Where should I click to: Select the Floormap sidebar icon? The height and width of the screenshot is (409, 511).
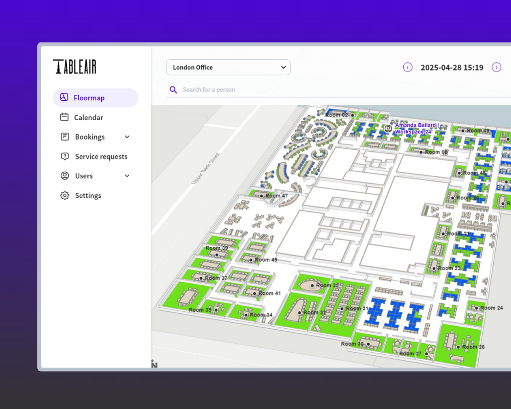64,97
